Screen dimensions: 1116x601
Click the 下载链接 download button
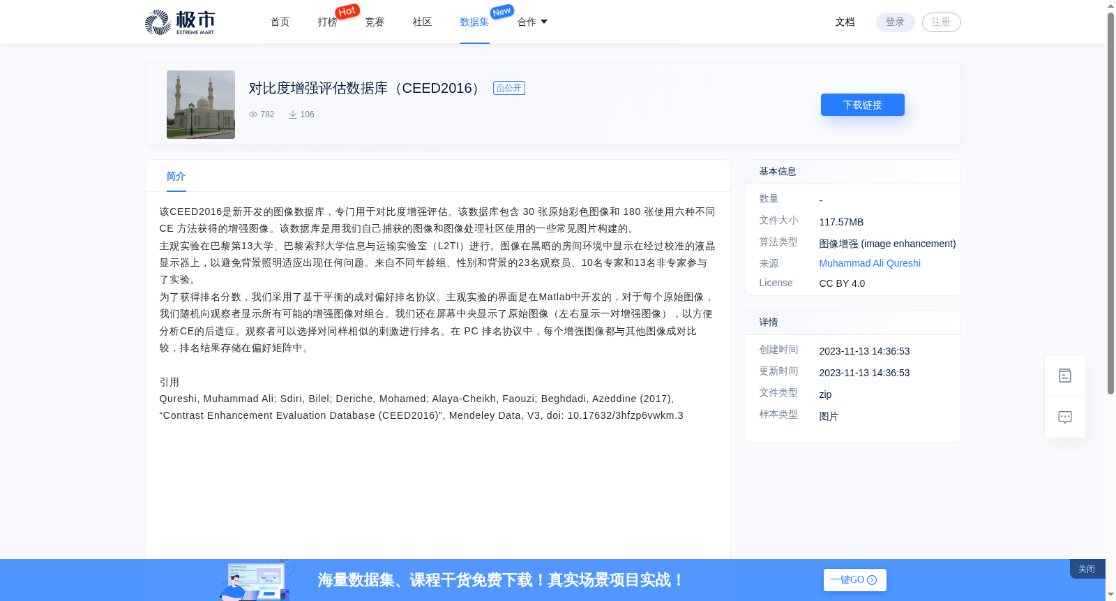pos(863,105)
